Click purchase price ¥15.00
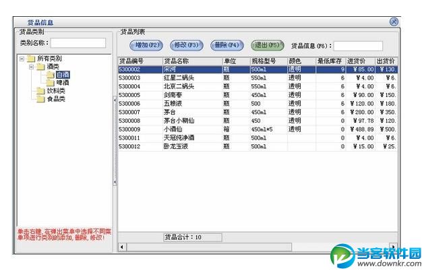 [363, 146]
